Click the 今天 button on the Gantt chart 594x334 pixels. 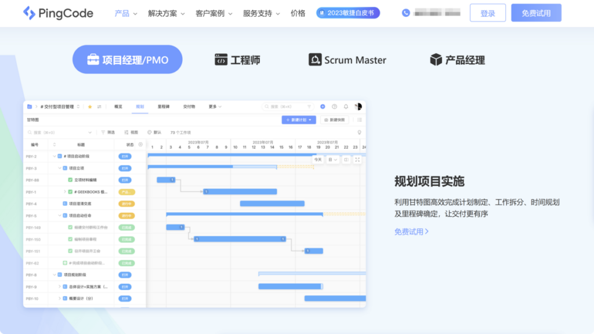click(318, 159)
